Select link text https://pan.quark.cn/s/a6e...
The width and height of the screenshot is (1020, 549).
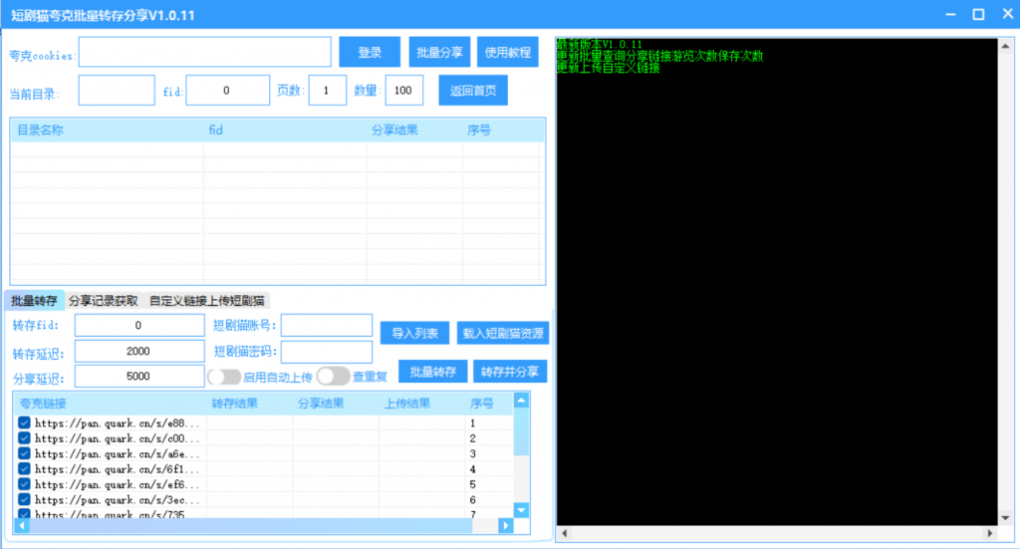118,454
